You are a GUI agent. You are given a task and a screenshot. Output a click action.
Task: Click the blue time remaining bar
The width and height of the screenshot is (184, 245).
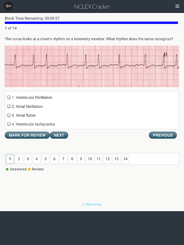(x=91, y=23)
